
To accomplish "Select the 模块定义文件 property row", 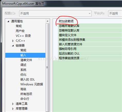I will coord(88,35).
